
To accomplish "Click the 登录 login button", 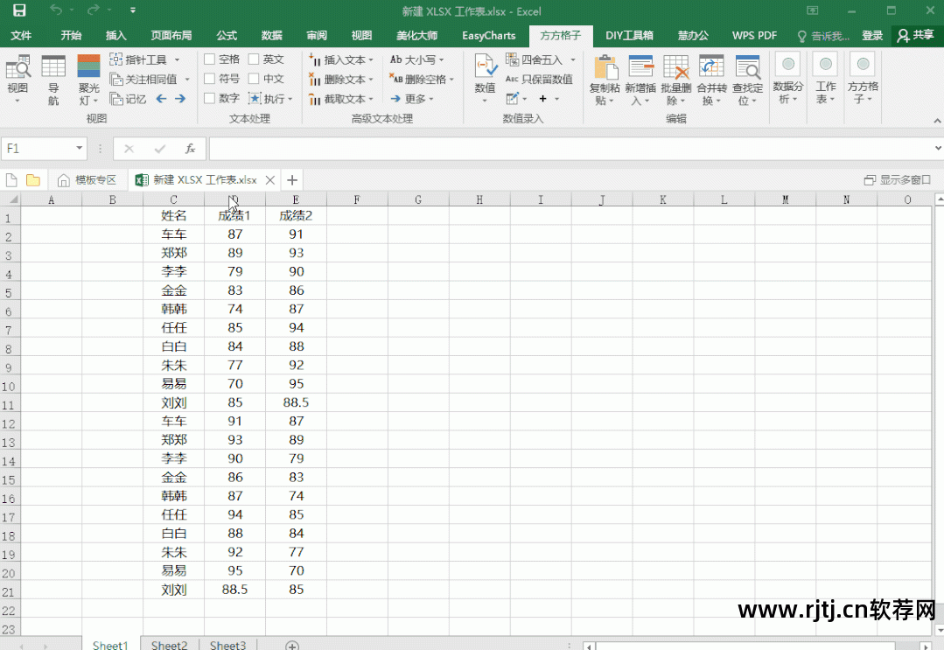I will (871, 36).
